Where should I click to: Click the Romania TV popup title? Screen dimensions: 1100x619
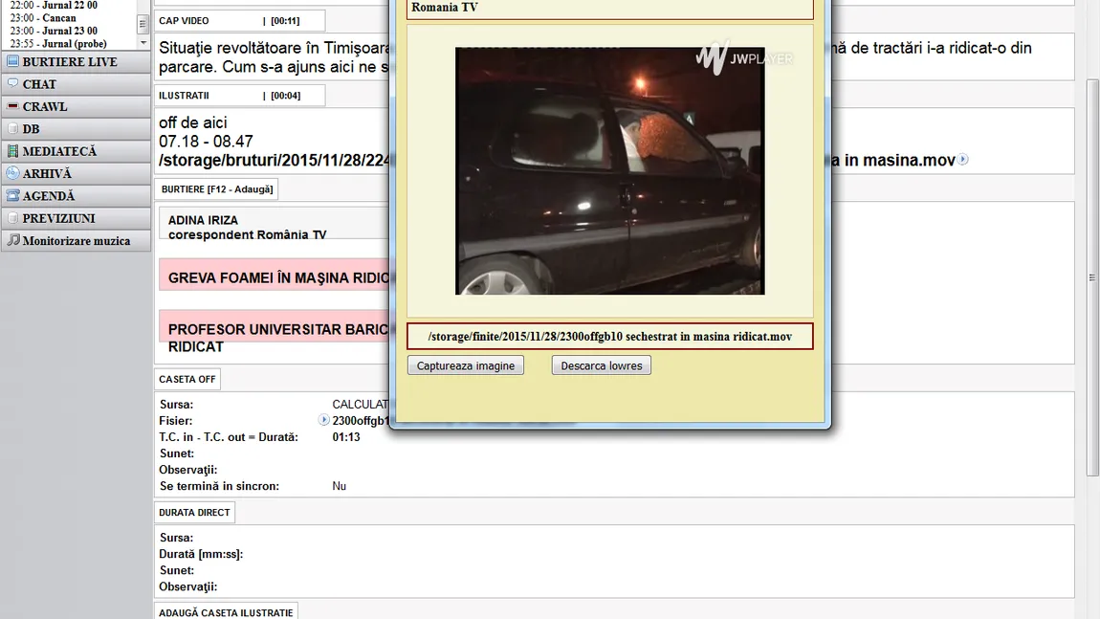coord(444,7)
